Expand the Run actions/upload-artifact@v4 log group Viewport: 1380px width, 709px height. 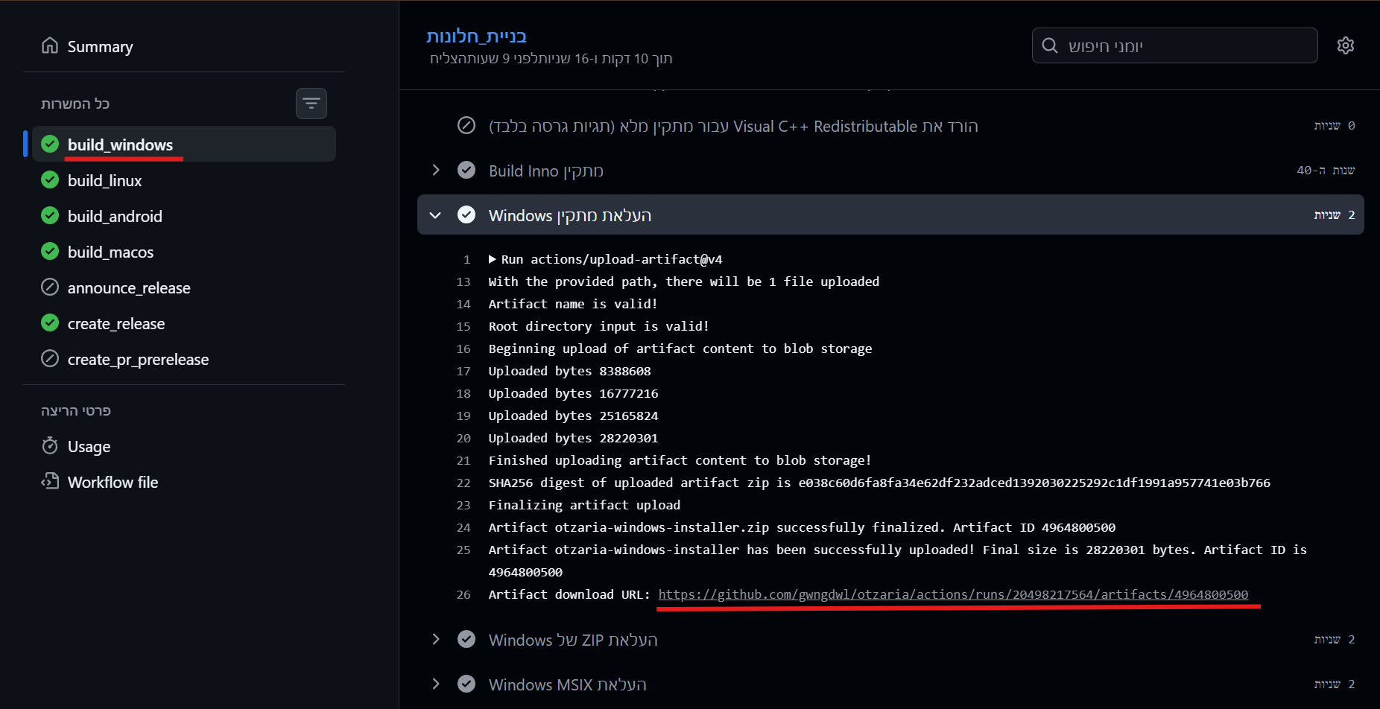[x=493, y=259]
